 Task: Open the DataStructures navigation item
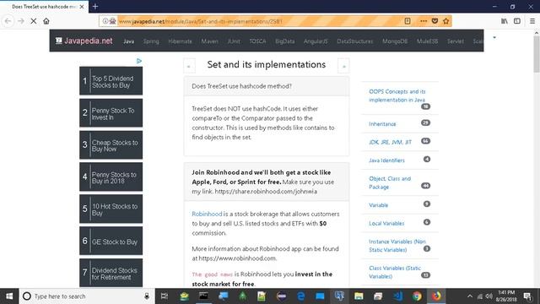tap(355, 41)
